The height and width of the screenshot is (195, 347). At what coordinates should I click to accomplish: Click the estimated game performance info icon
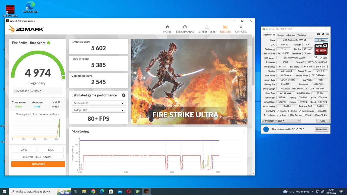[x=124, y=95]
